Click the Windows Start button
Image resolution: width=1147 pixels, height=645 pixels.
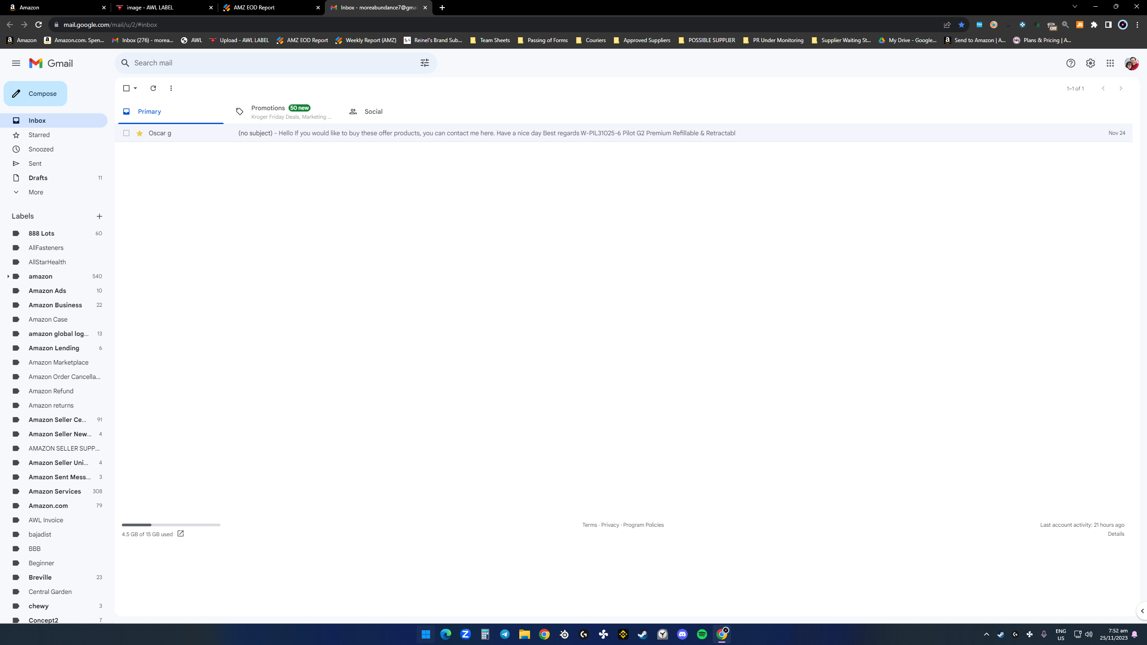click(426, 634)
